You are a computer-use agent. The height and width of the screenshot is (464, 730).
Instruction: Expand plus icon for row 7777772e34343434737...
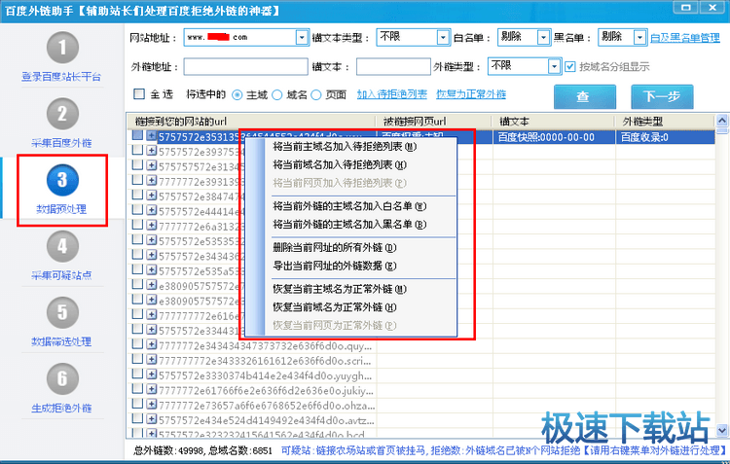point(151,344)
